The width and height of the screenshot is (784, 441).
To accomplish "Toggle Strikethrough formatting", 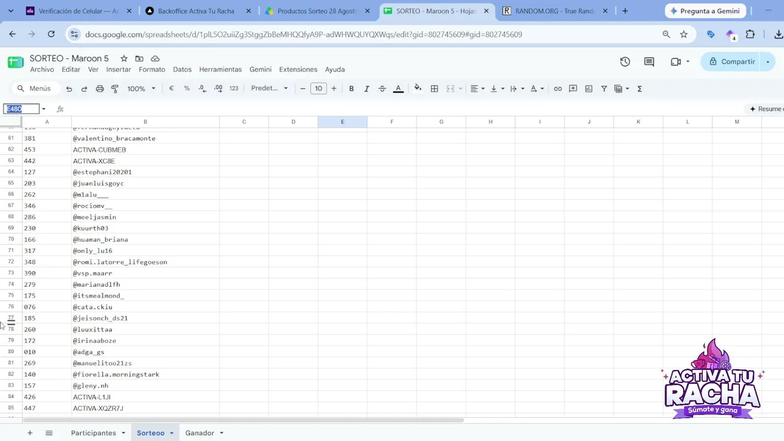I will coord(382,89).
